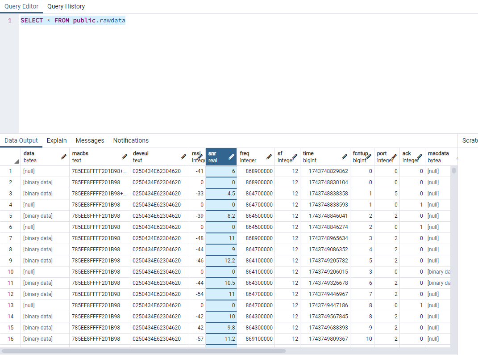
Task: Select row number 1 header
Action: coord(10,171)
